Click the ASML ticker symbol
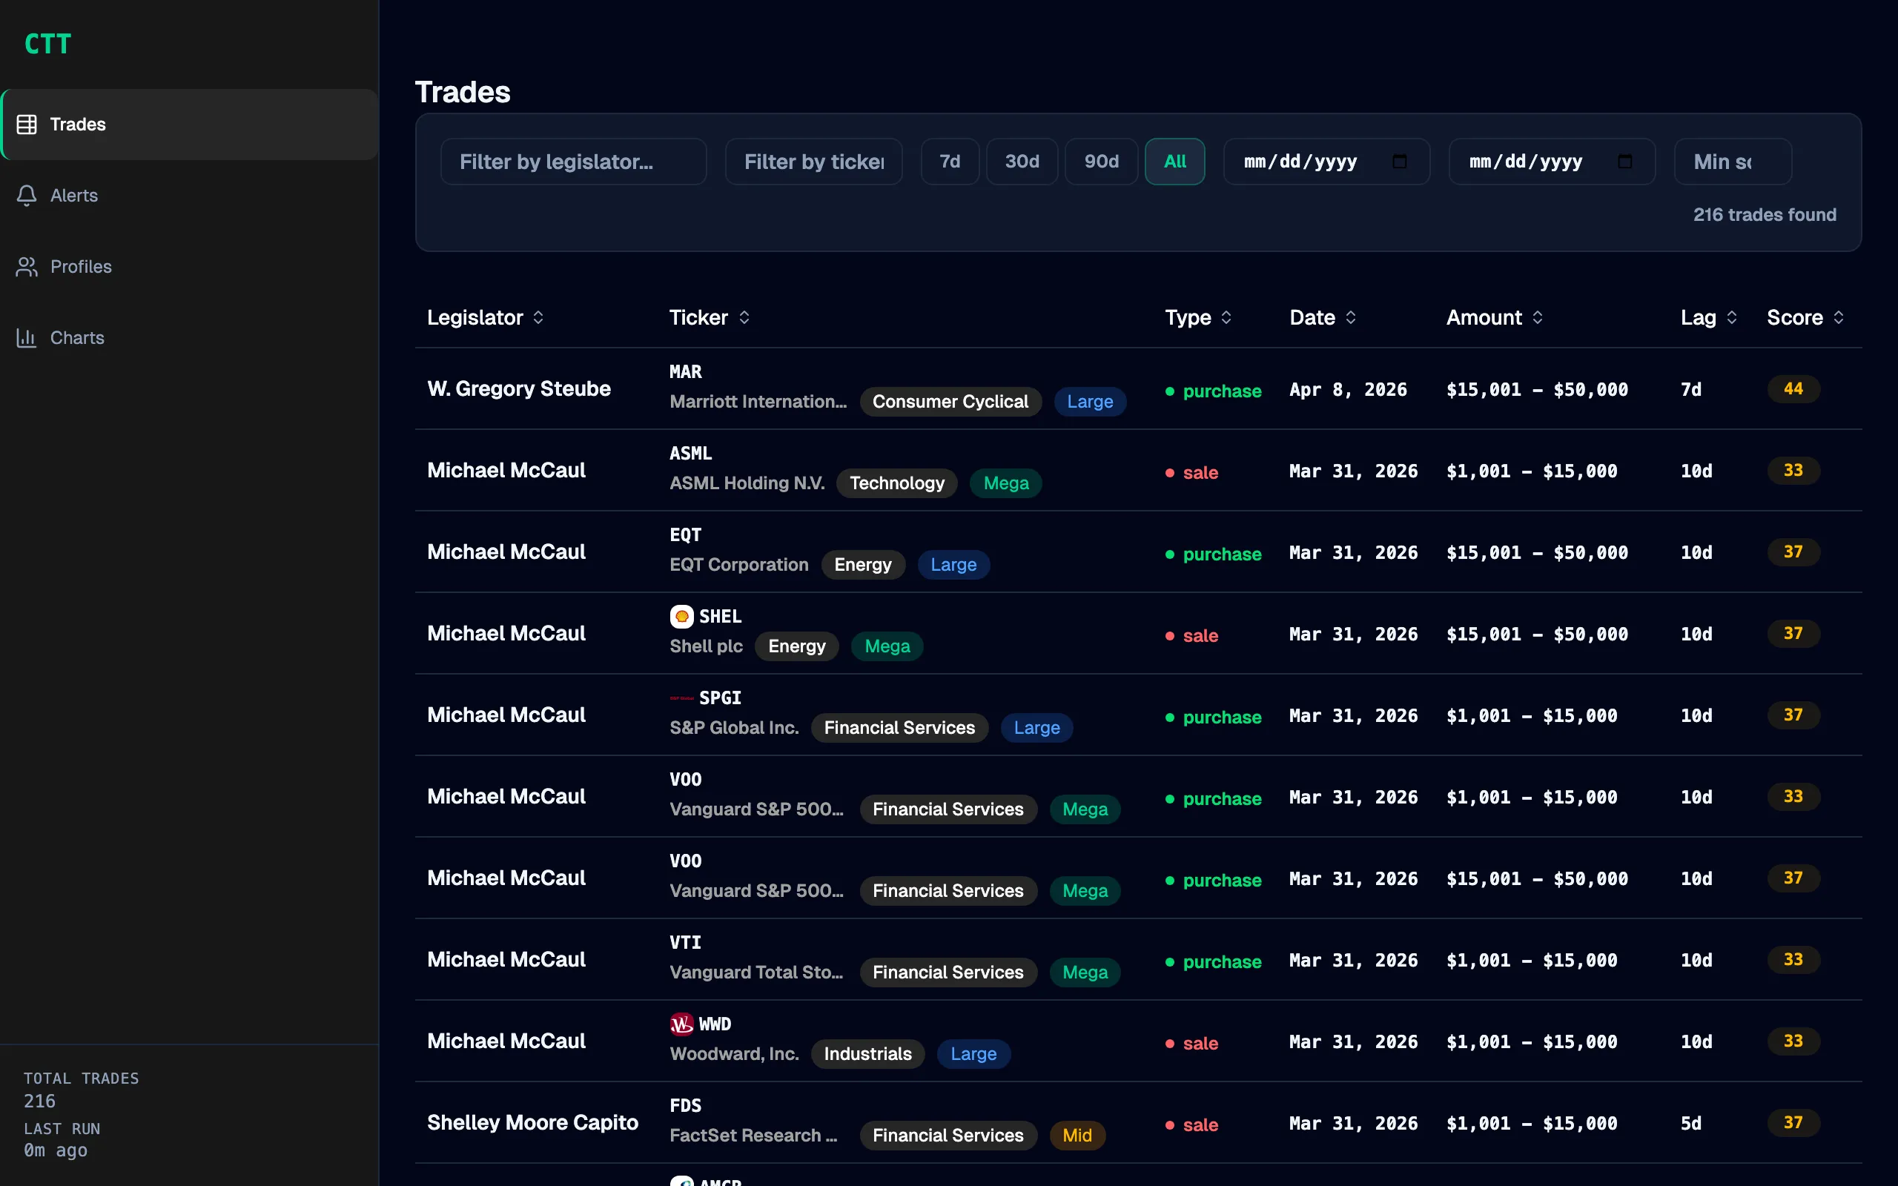The width and height of the screenshot is (1898, 1186). coord(690,454)
